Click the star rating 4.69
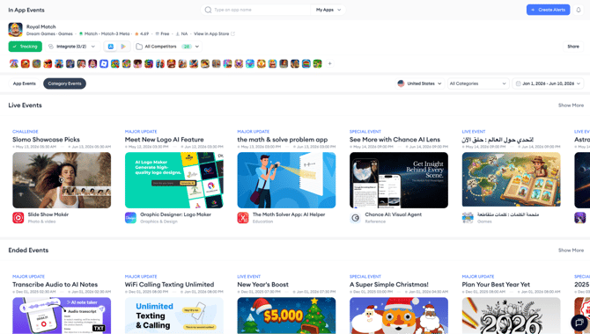The image size is (590, 334). point(142,33)
